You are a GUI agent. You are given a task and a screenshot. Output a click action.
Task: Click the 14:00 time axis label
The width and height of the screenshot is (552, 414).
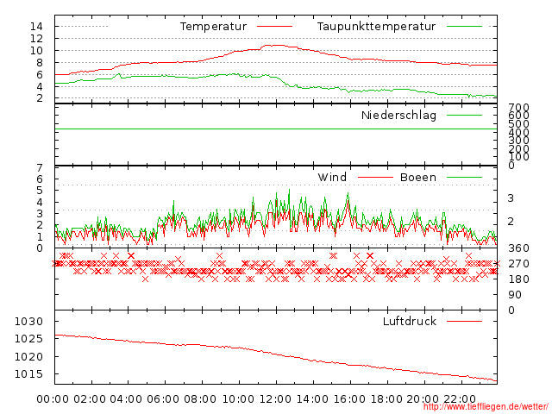(x=312, y=399)
